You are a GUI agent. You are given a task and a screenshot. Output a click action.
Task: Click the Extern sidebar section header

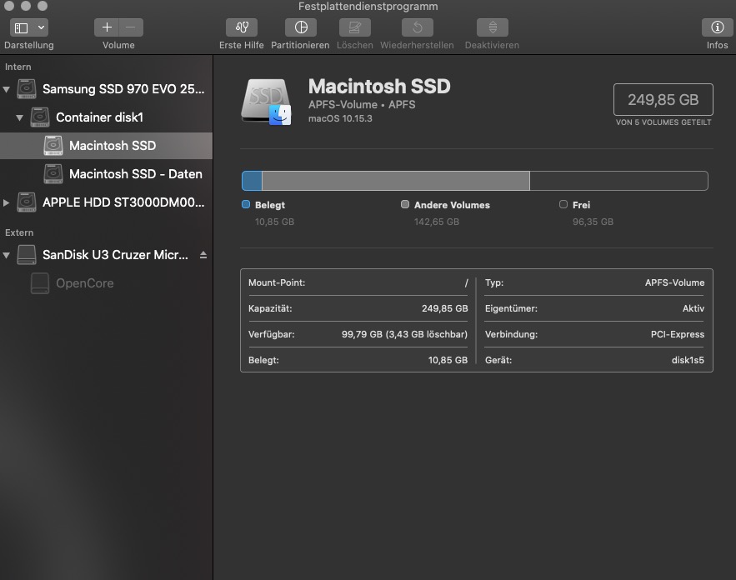coord(19,232)
